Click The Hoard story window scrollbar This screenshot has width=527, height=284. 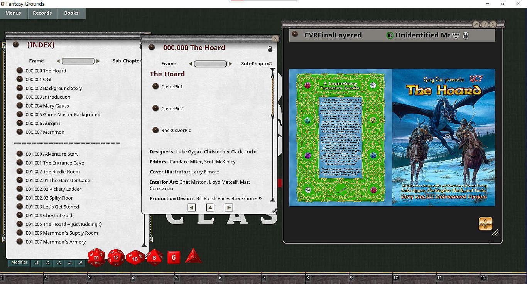(273, 134)
